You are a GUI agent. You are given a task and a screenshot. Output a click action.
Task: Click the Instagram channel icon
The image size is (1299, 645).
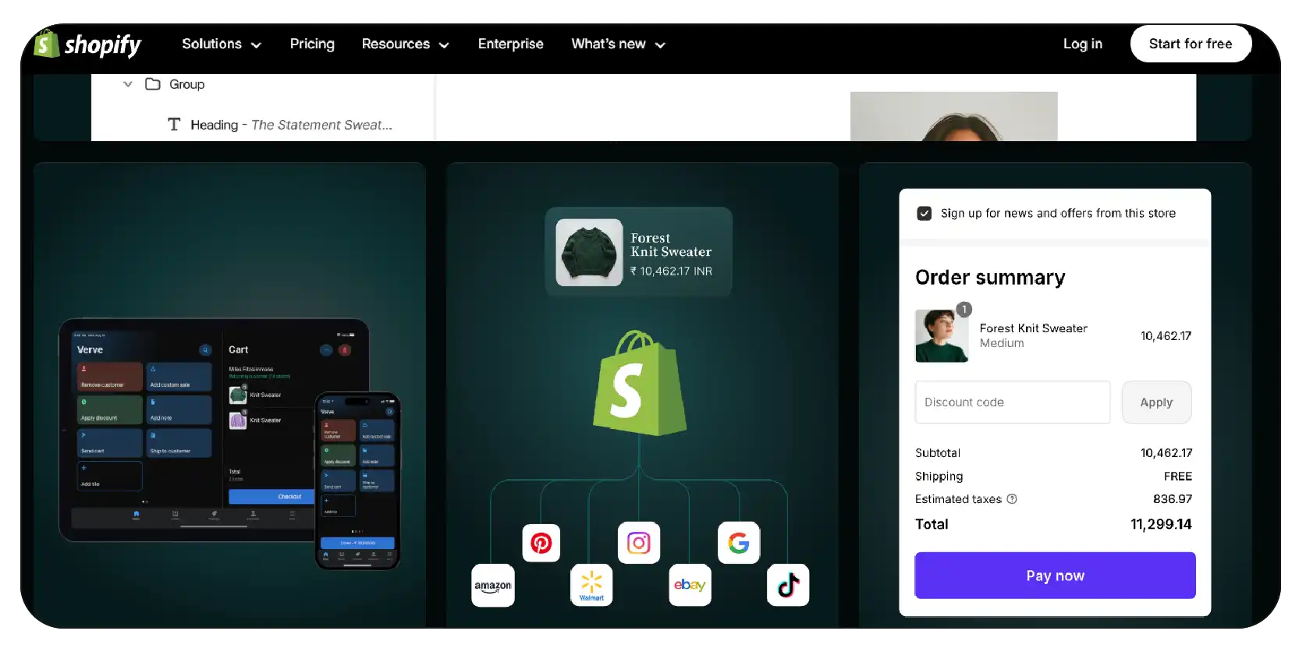[x=638, y=543]
